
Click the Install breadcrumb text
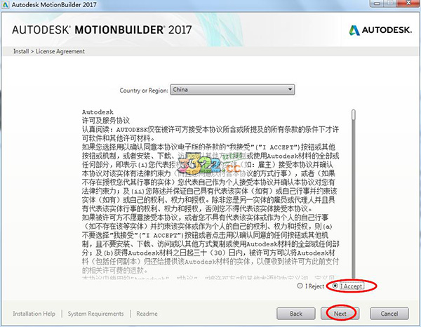tap(21, 51)
